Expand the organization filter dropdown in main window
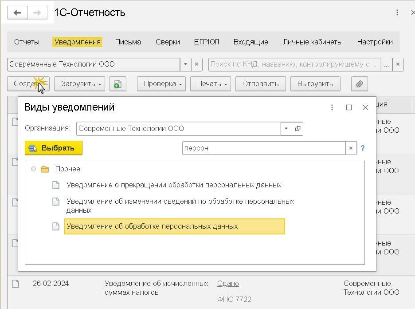 point(185,64)
